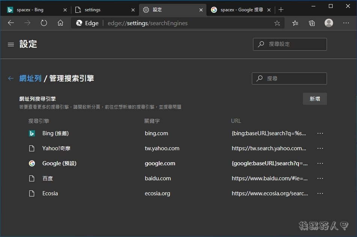The width and height of the screenshot is (357, 237).
Task: Close the spacex - Bing tab
Action: click(65, 10)
